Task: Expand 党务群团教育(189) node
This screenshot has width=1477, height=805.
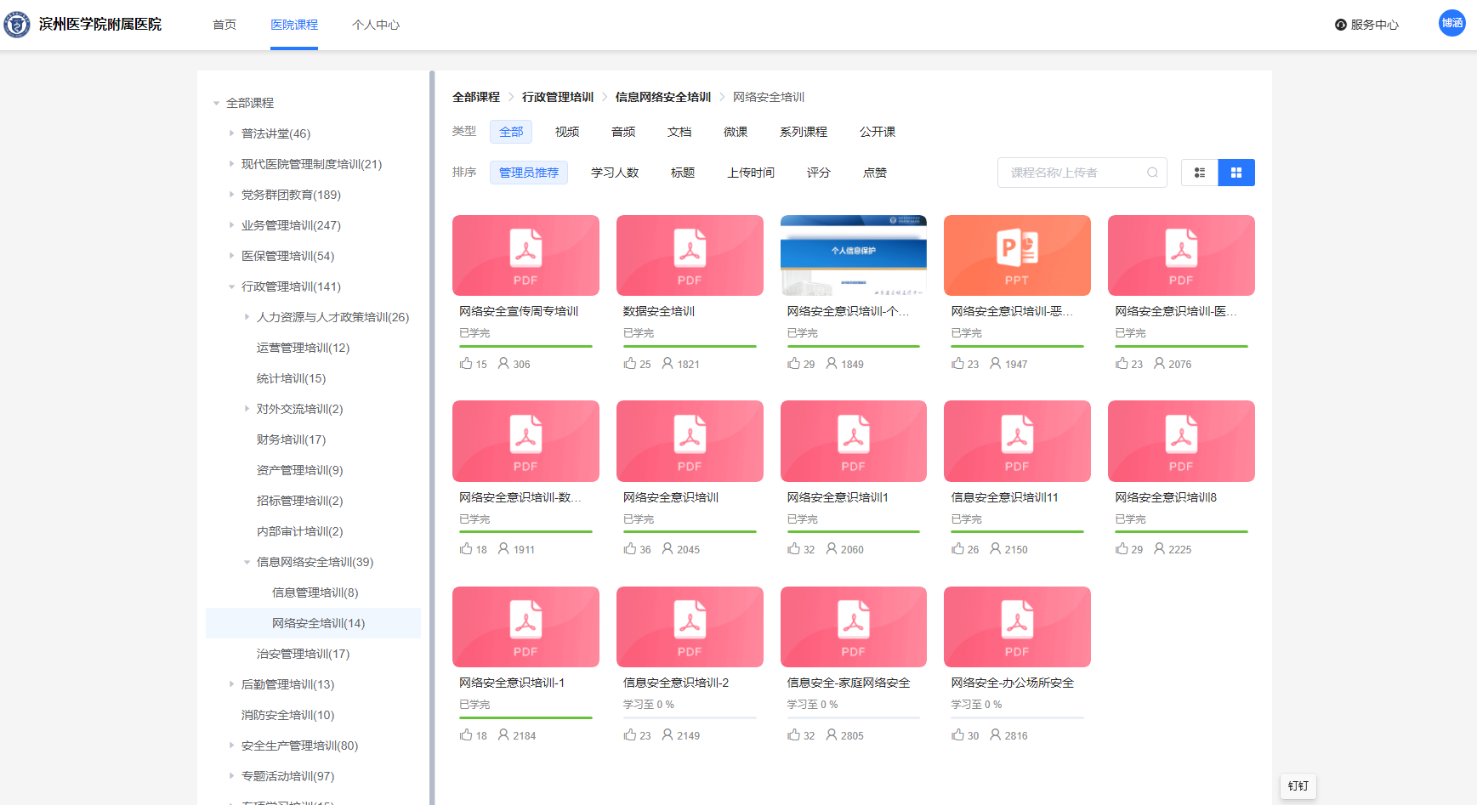Action: (231, 195)
